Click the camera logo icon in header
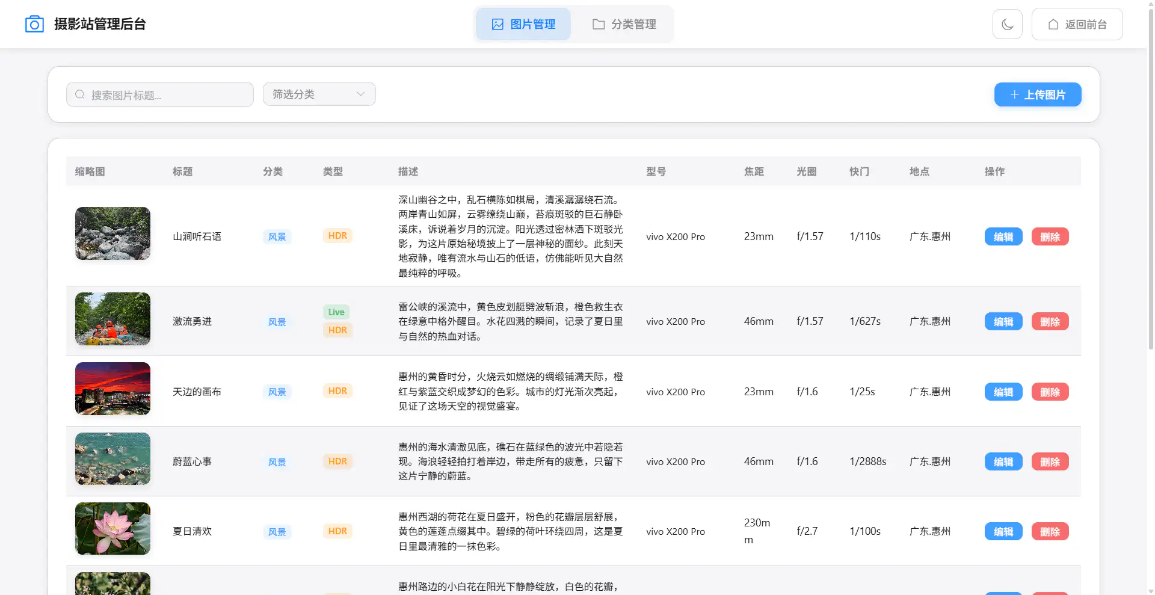Image resolution: width=1155 pixels, height=595 pixels. 34,23
